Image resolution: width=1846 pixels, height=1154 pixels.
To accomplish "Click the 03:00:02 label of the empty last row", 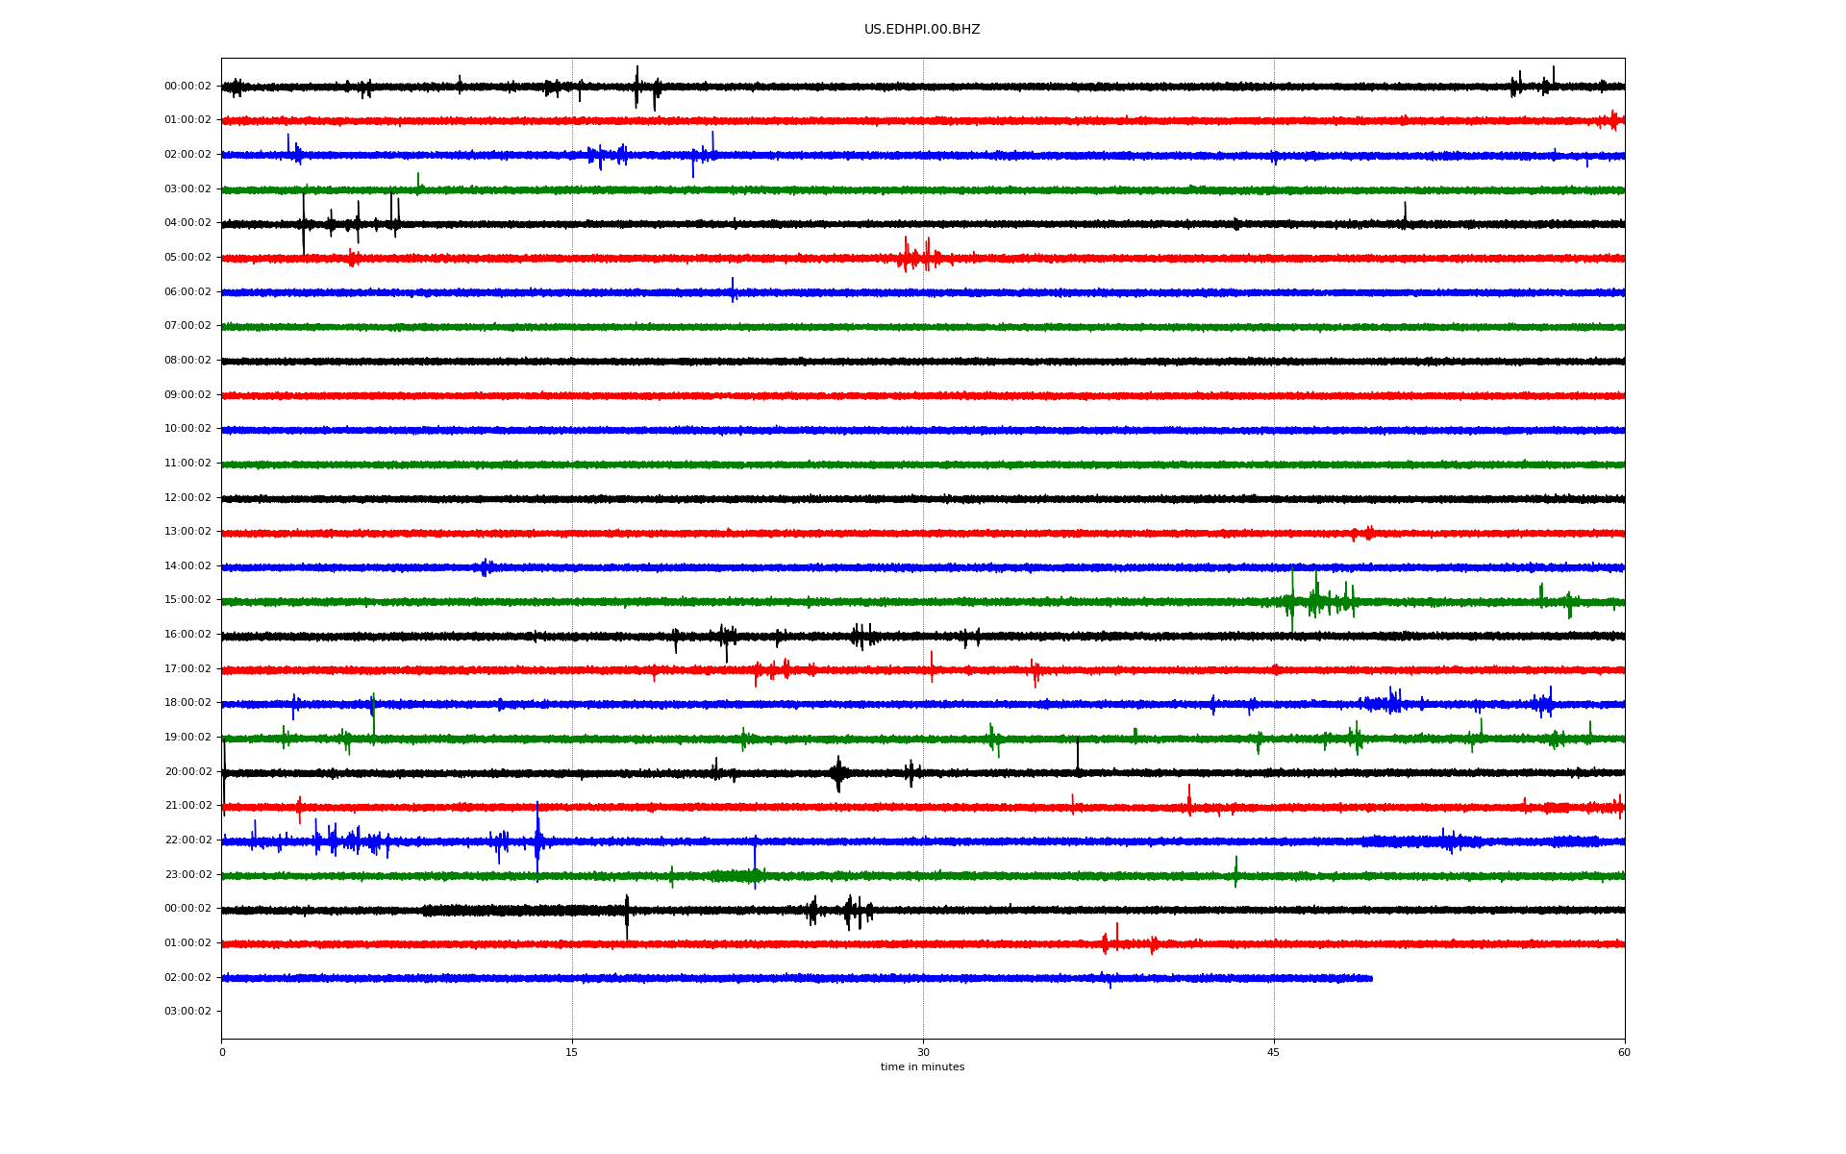I will [x=187, y=1012].
